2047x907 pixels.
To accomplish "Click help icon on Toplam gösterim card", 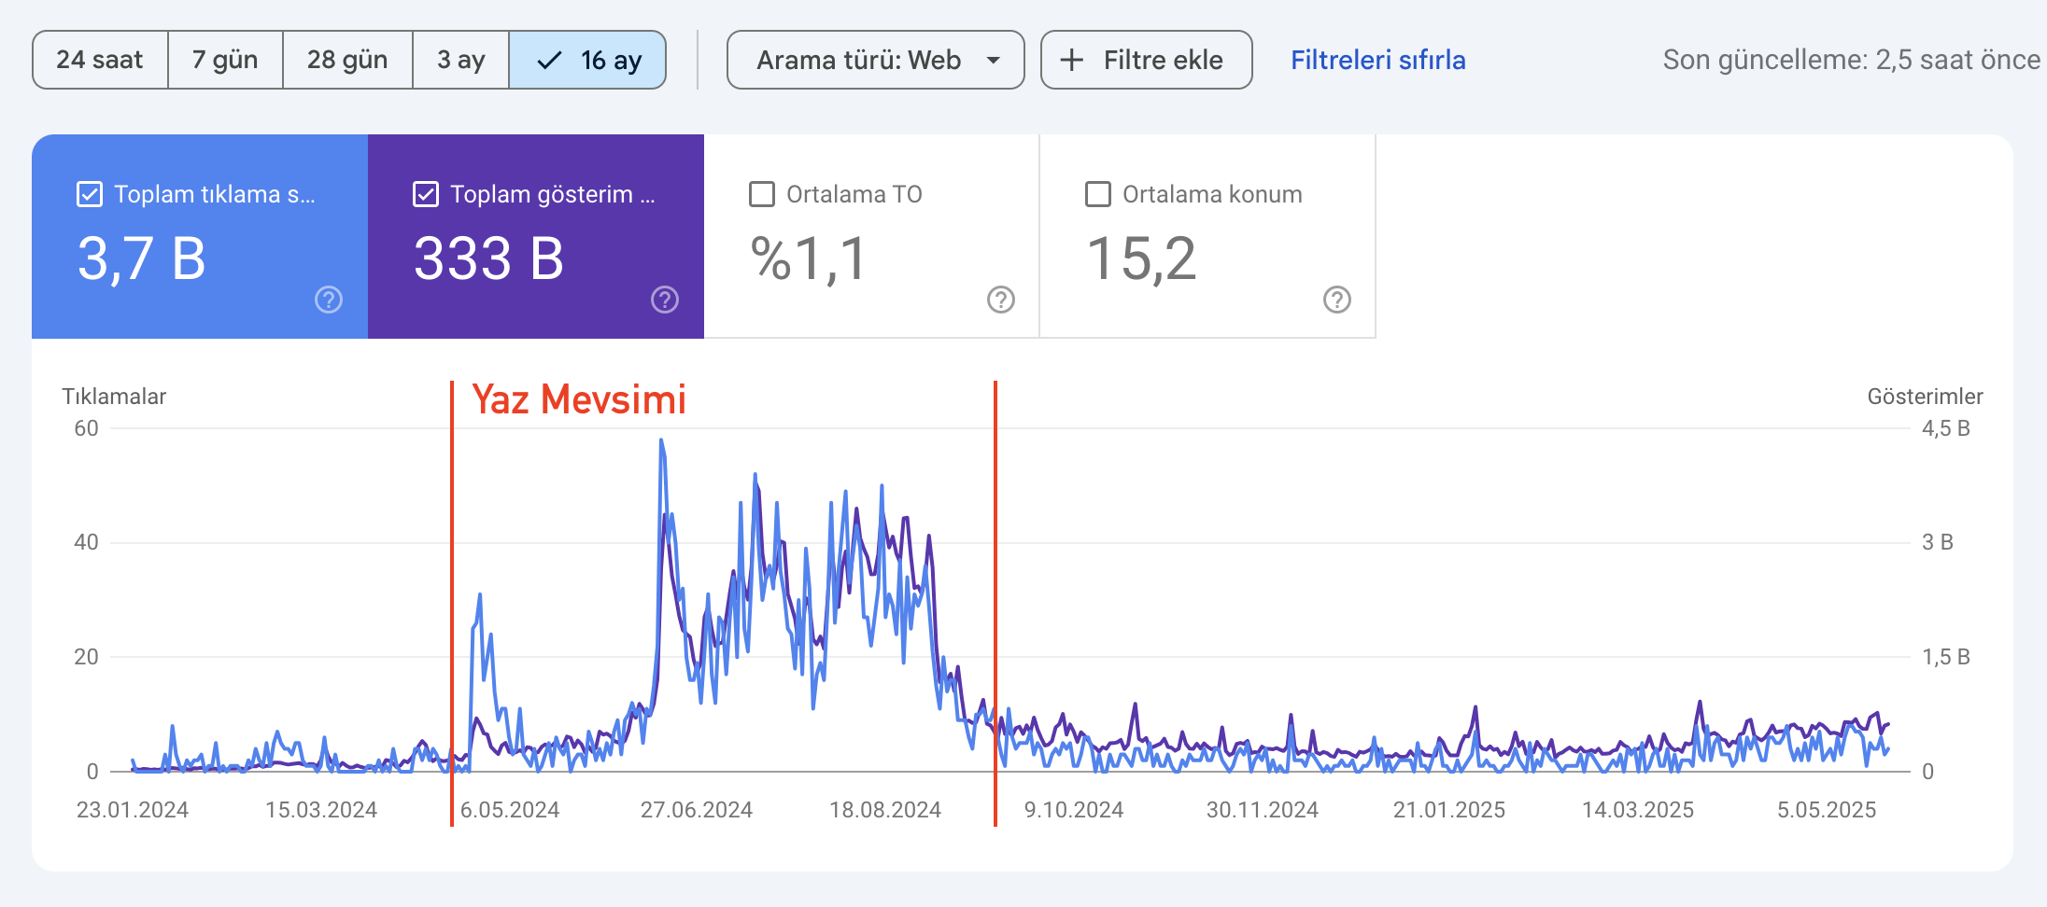I will (x=665, y=300).
